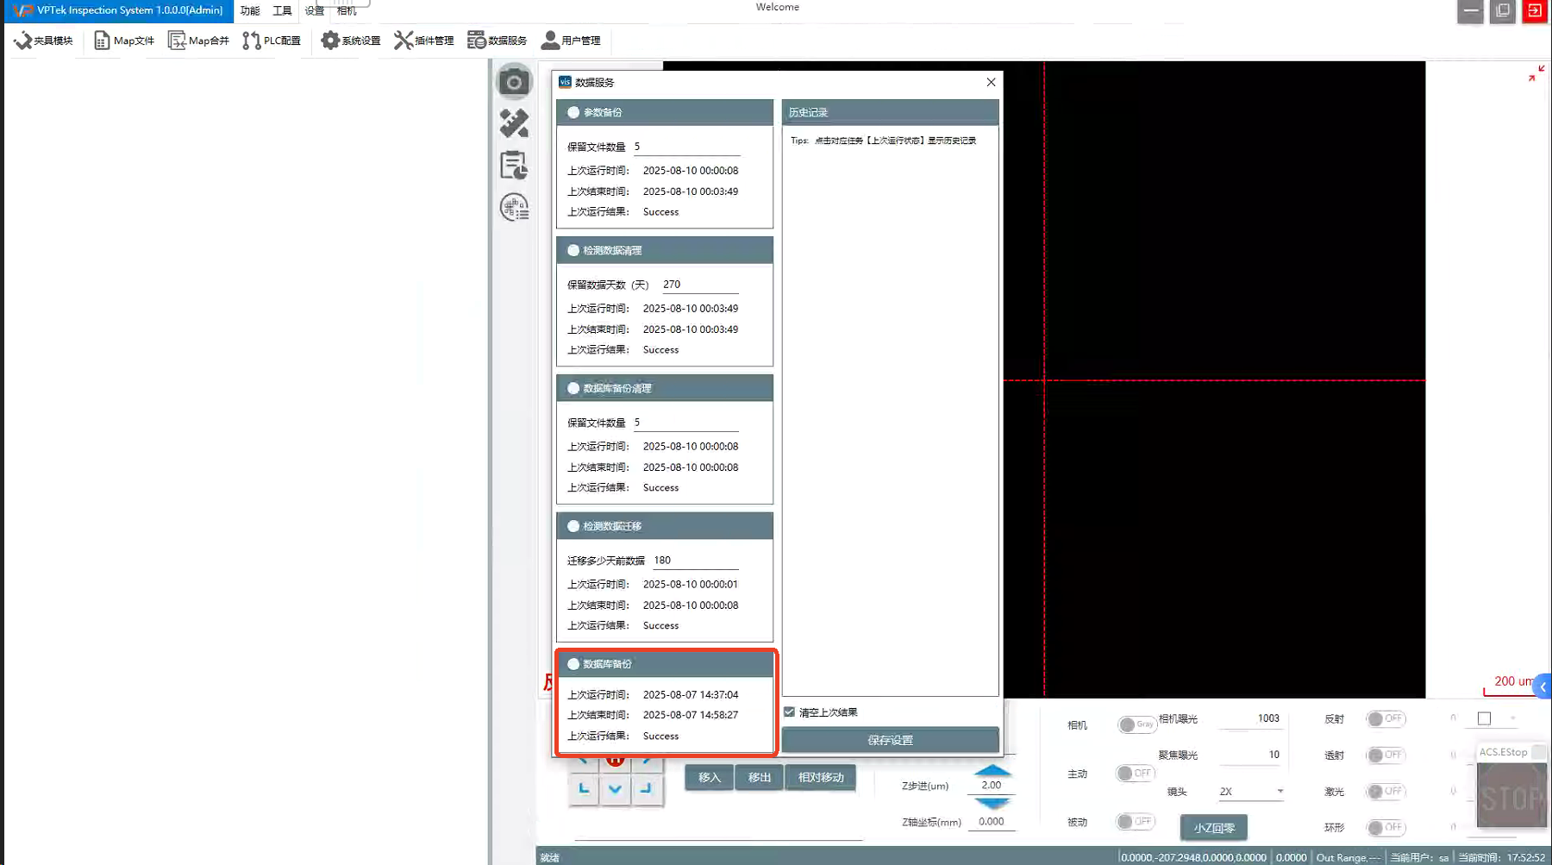Open the 工具 menu
This screenshot has height=865, width=1552.
pos(282,11)
